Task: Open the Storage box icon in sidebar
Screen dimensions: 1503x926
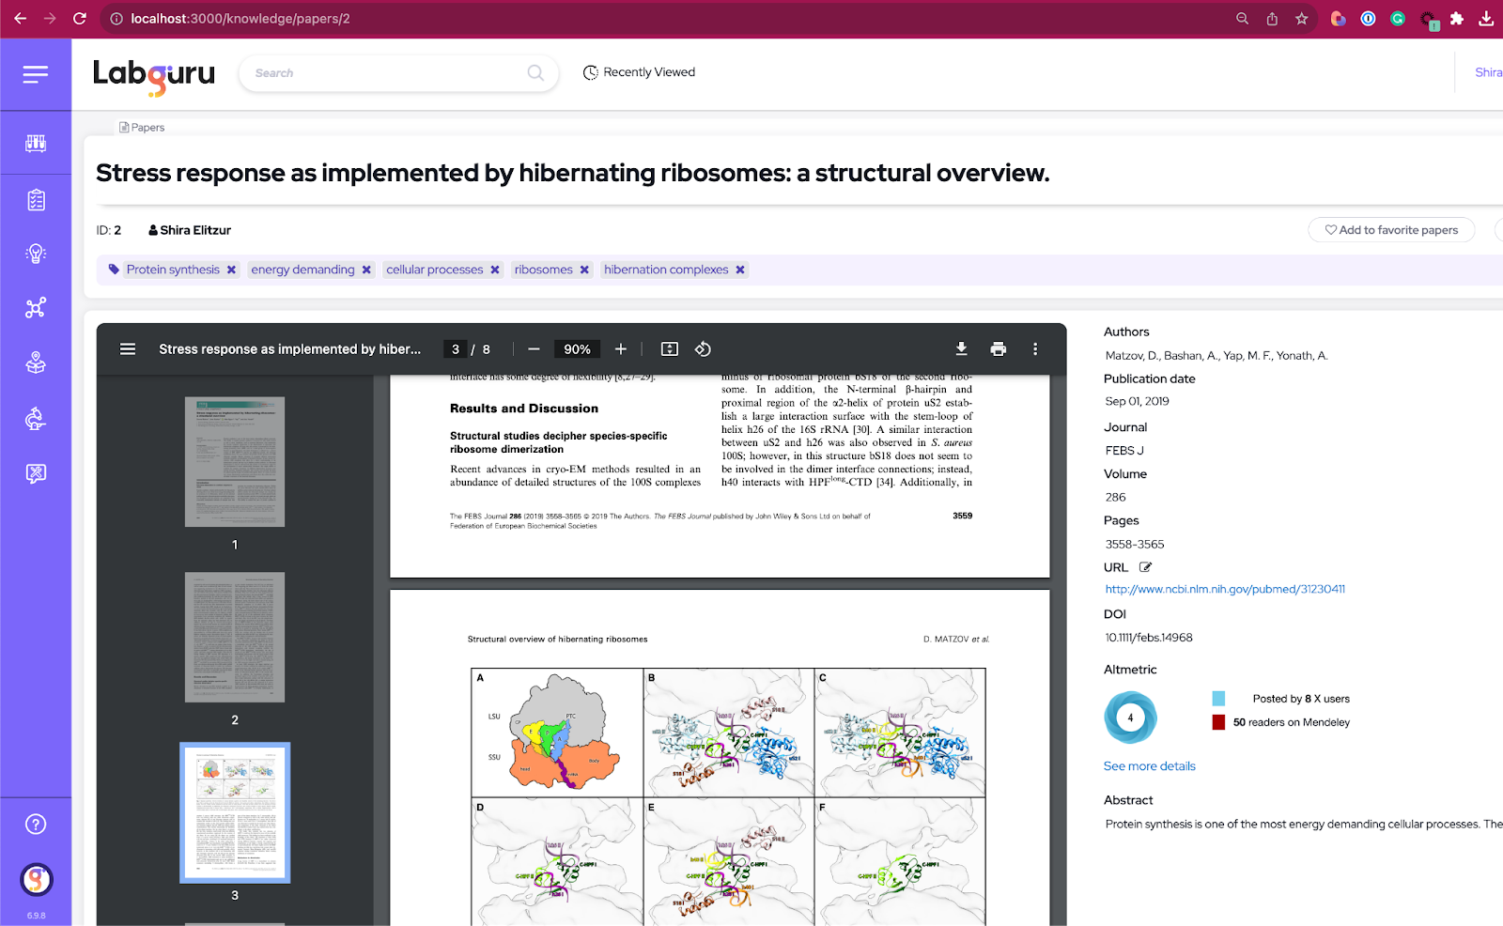Action: pos(36,363)
